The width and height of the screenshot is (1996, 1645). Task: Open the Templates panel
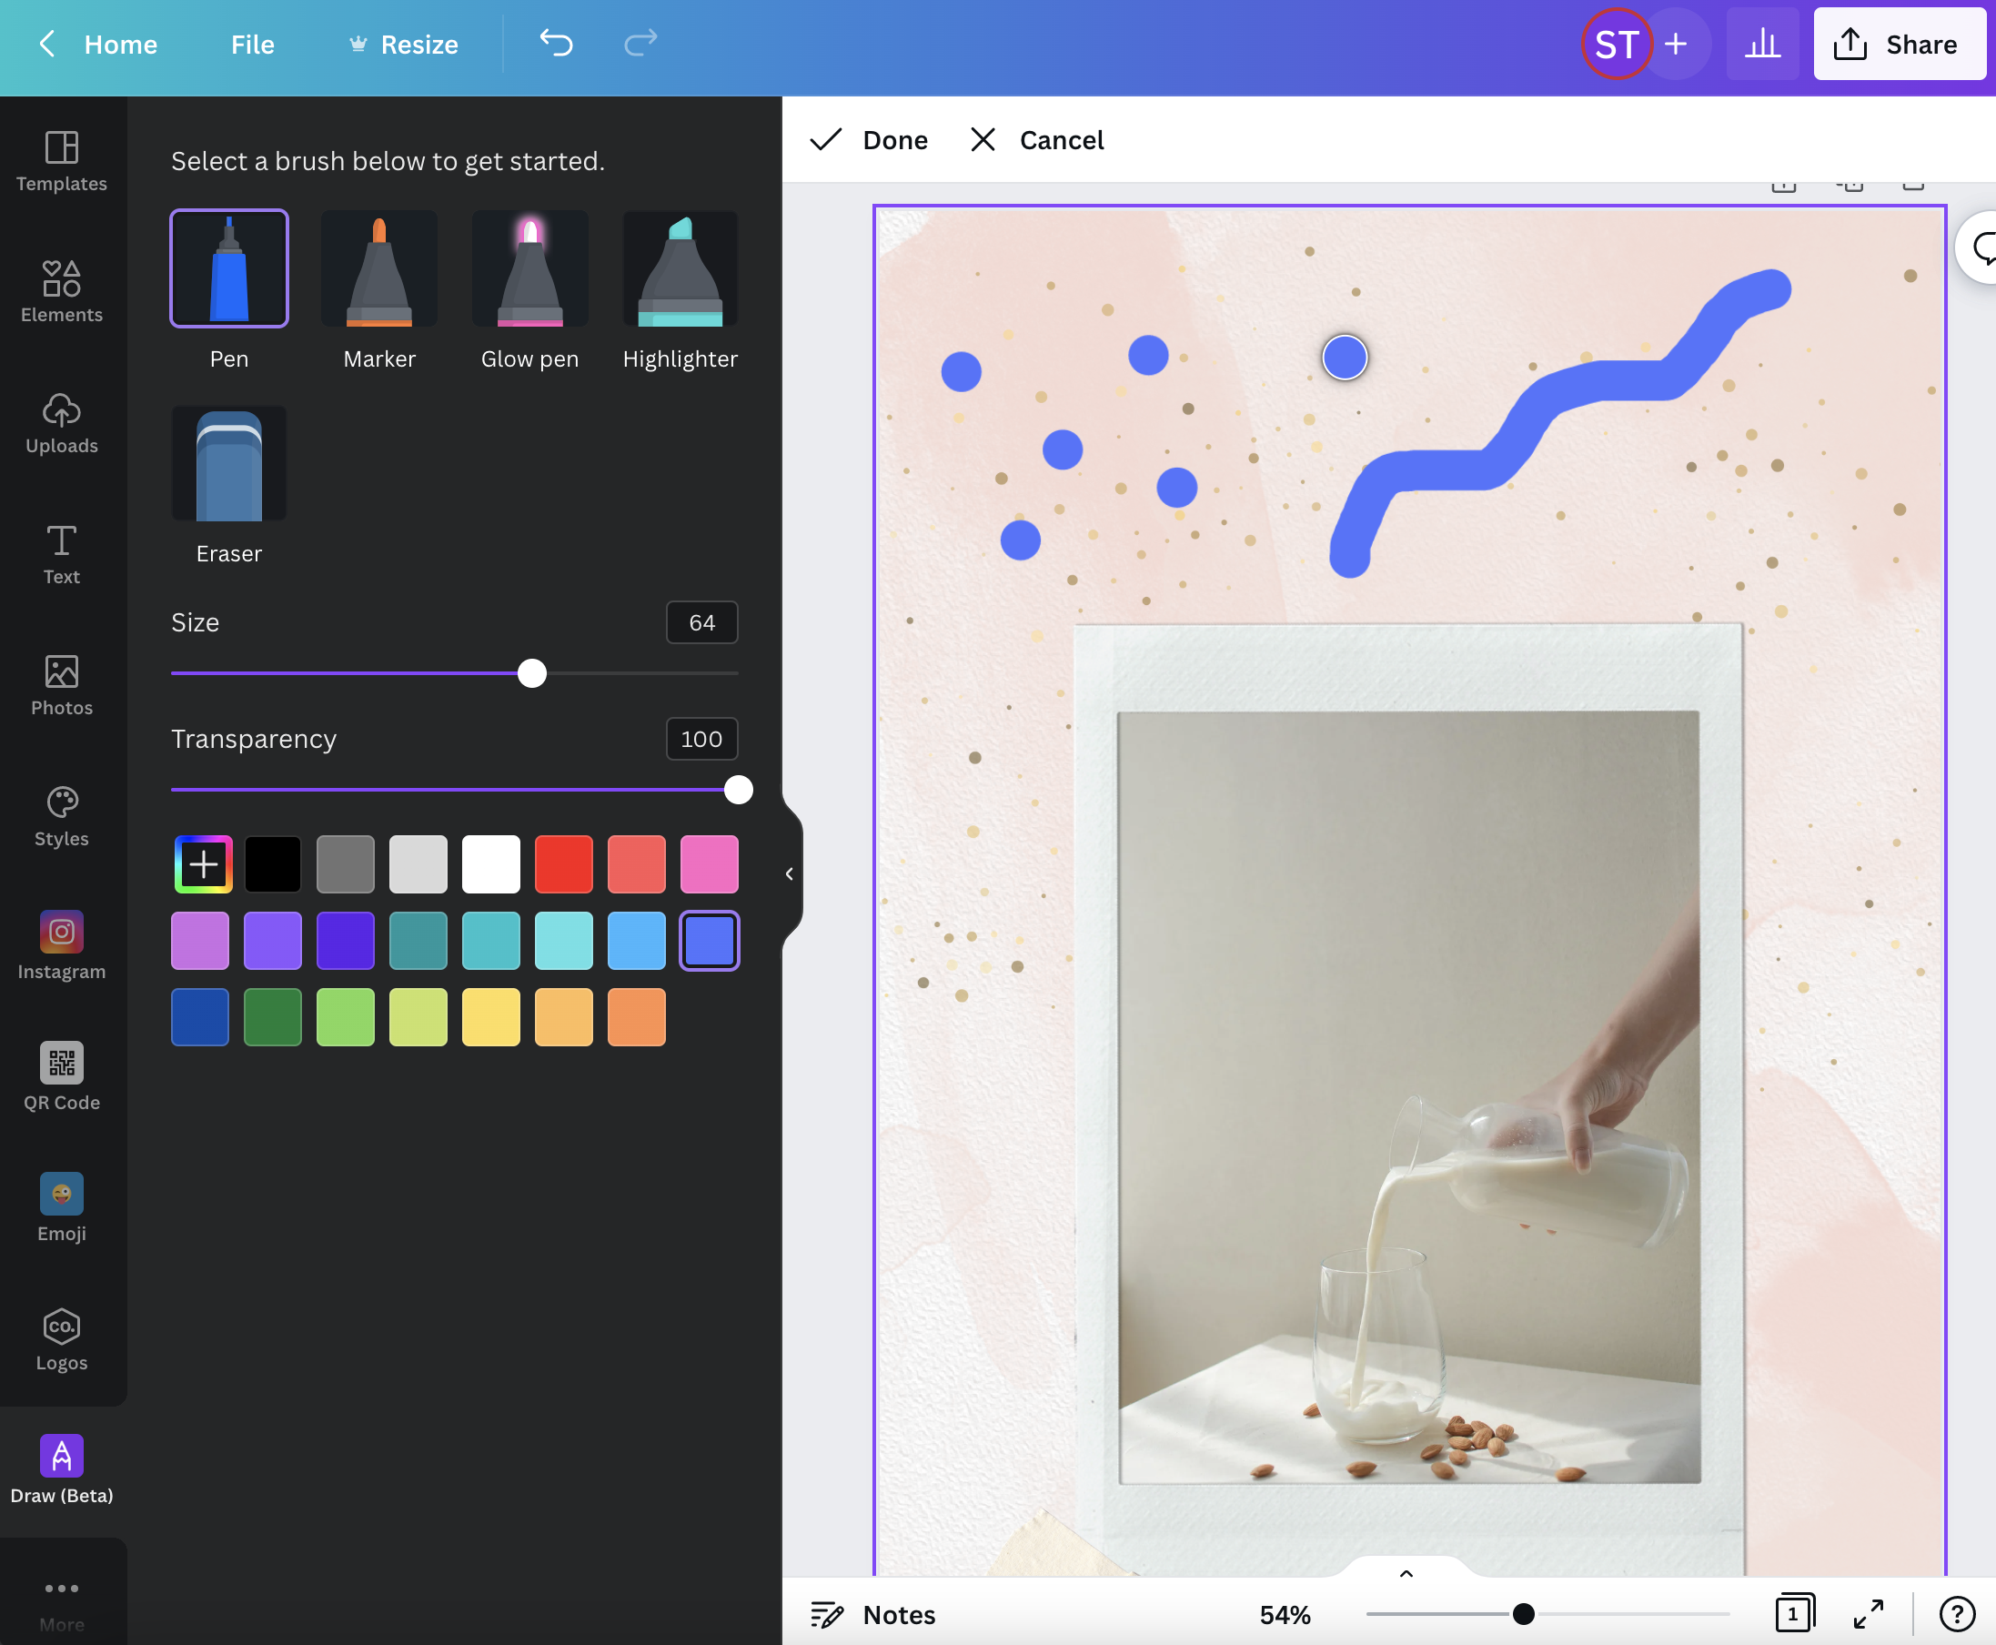[x=61, y=159]
